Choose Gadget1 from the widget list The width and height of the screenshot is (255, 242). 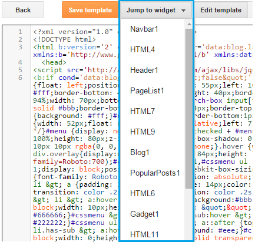pos(144,214)
